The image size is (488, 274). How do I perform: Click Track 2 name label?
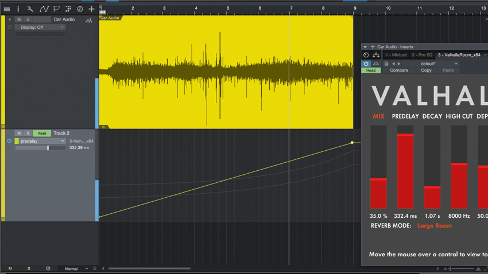(61, 133)
